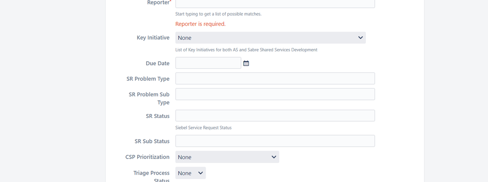Click the CSP Prioritization label
Screen dimensions: 488x182
tap(147, 157)
